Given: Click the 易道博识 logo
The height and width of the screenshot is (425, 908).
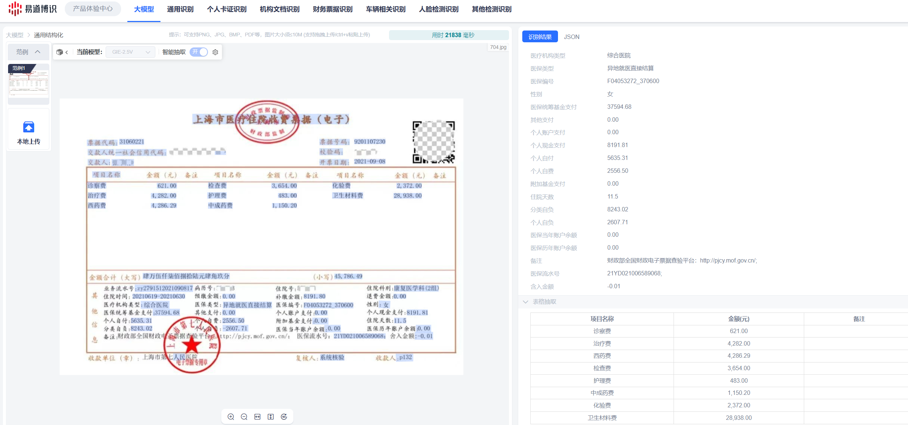Looking at the screenshot, I should 32,9.
